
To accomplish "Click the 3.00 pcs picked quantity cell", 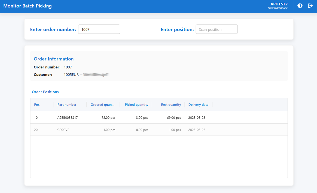I will pyautogui.click(x=142, y=118).
